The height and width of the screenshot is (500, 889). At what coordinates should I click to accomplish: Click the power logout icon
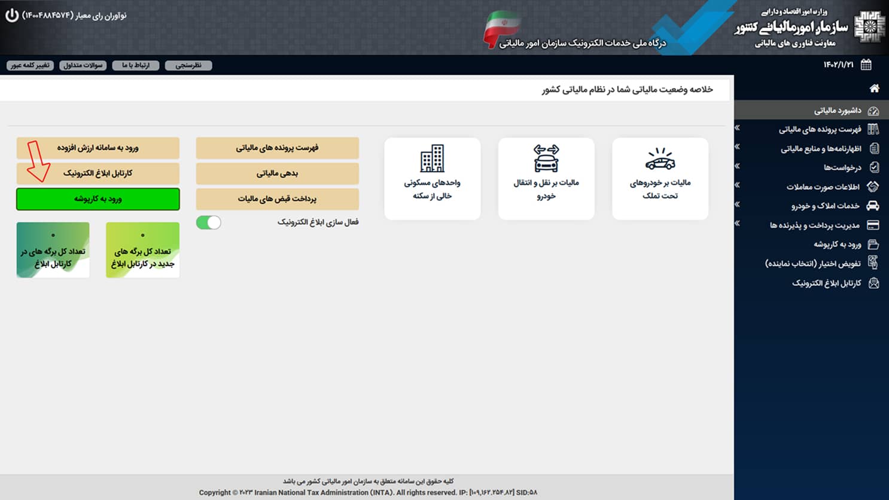pyautogui.click(x=12, y=15)
